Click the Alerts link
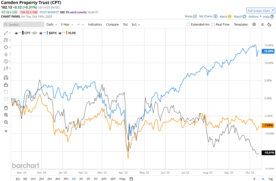The image size is (276, 181). (x=223, y=16)
